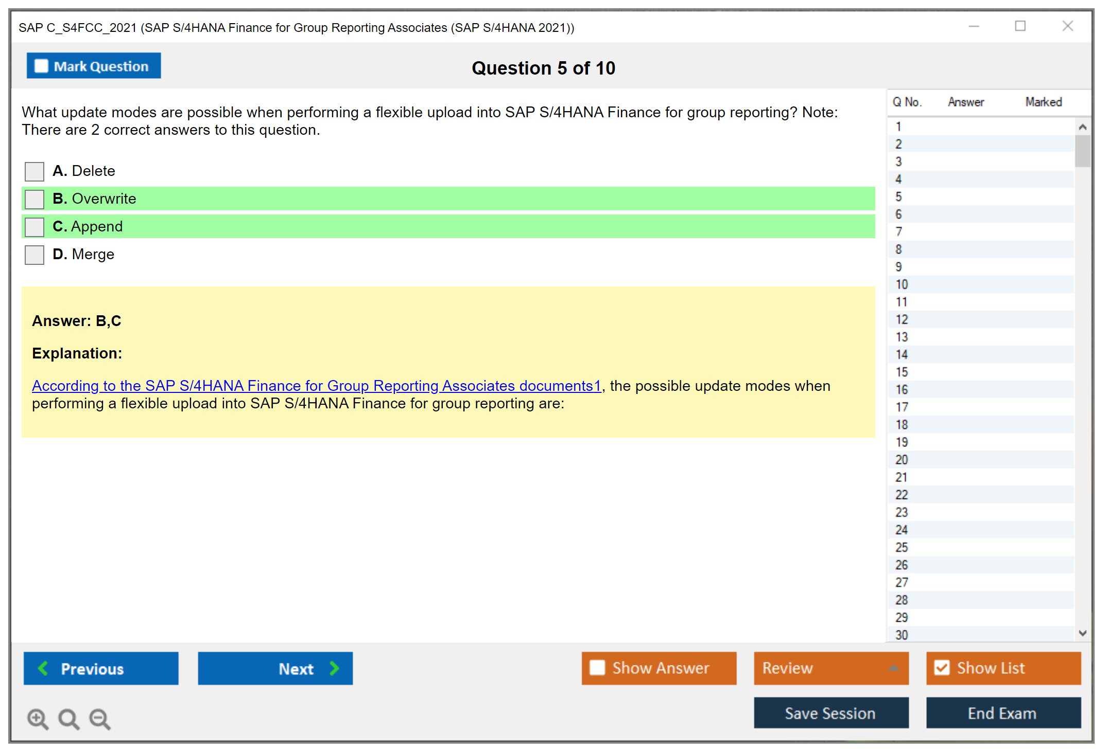1107x756 pixels.
Task: Click the Previous button's left chevron icon
Action: [x=43, y=668]
